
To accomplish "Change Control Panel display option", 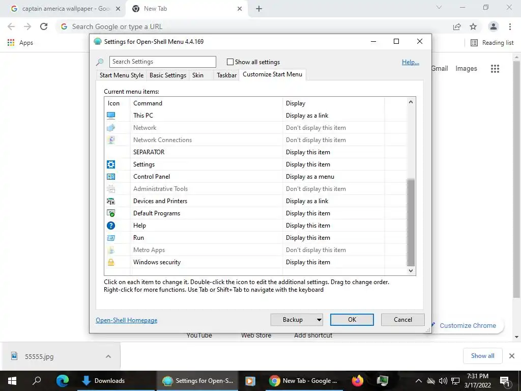I will pos(310,177).
